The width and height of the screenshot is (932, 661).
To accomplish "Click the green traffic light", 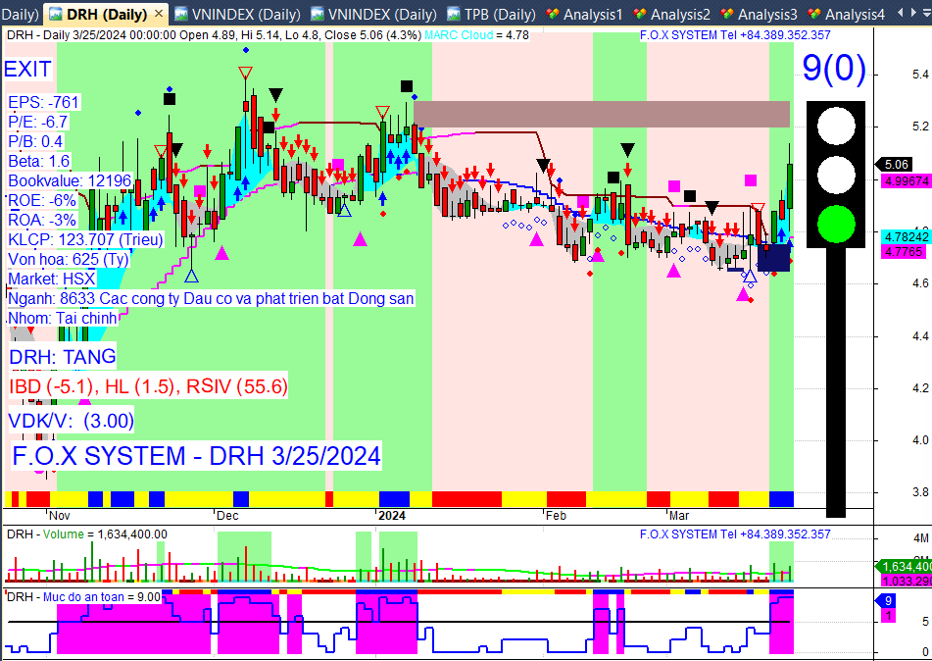I will [836, 225].
